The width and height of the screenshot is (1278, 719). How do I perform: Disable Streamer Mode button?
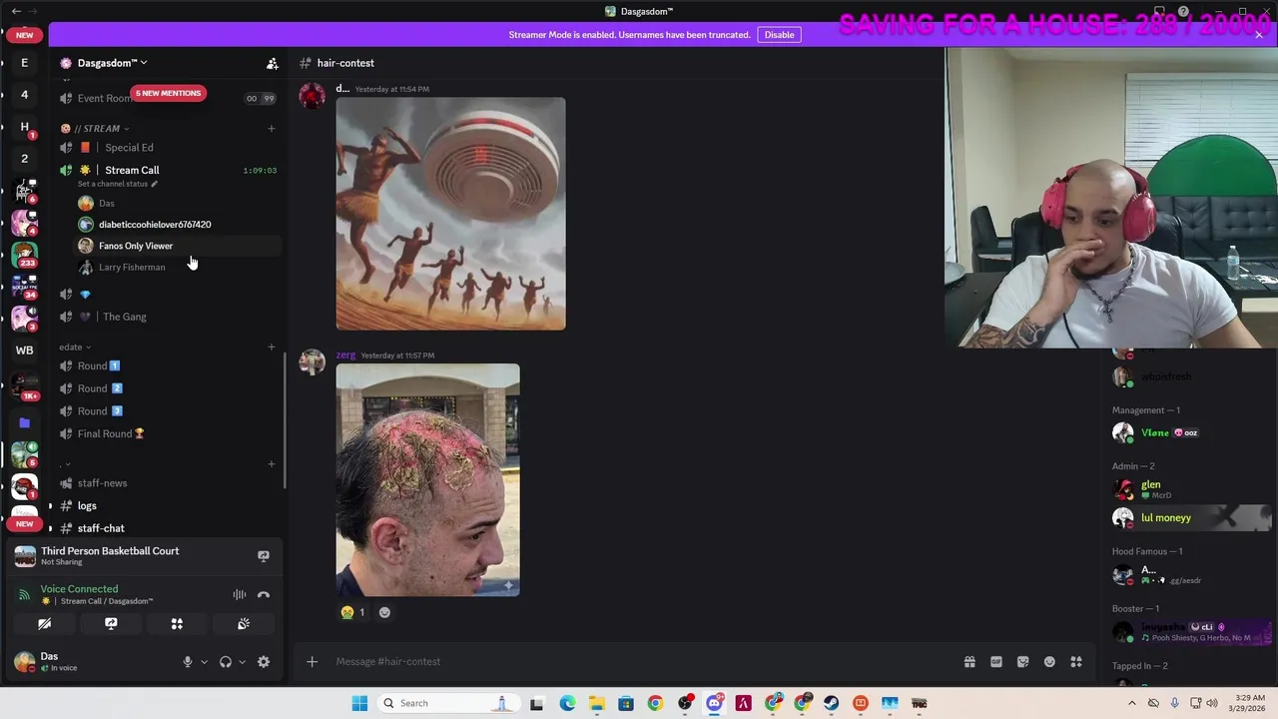coord(779,35)
